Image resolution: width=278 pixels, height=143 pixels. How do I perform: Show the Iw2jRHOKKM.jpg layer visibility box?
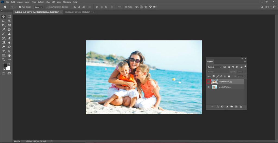point(208,82)
